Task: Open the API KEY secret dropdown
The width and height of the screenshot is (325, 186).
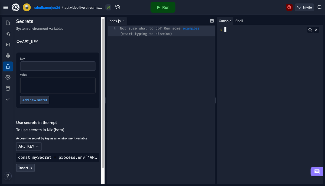Action: coord(28,146)
